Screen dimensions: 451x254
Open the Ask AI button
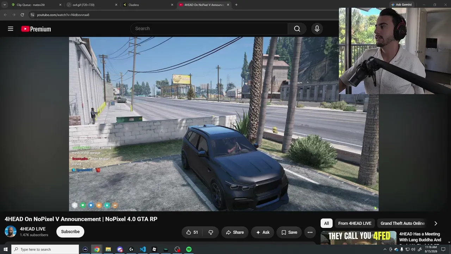(x=262, y=232)
